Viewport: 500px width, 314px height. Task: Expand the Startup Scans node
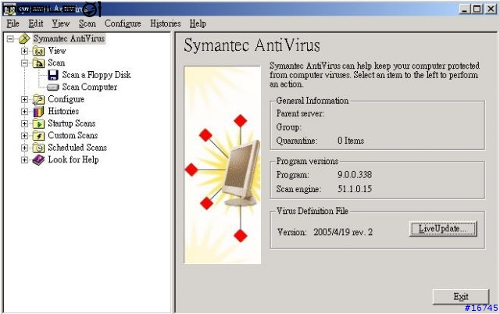tap(24, 123)
